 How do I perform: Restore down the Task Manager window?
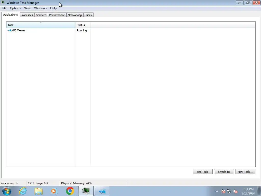(248, 3)
